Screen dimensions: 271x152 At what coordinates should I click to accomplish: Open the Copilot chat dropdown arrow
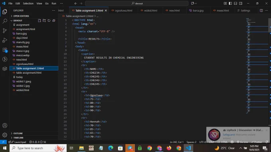[x=196, y=3]
